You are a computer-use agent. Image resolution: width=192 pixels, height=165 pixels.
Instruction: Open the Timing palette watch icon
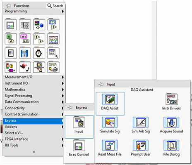39,53
